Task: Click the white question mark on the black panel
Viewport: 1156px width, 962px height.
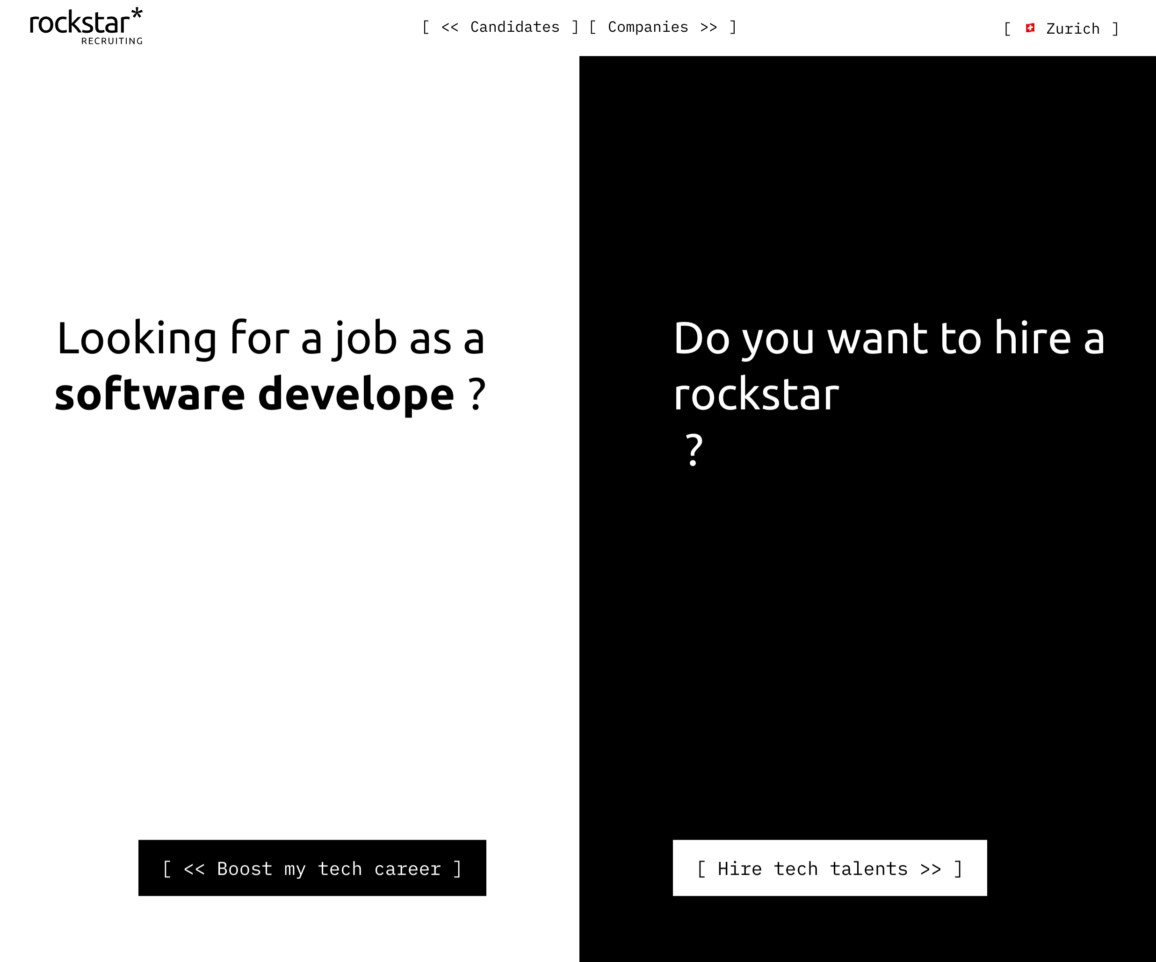Action: [x=694, y=450]
